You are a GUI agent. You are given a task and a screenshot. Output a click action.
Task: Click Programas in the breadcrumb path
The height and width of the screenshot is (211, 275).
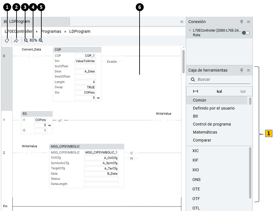(x=51, y=31)
